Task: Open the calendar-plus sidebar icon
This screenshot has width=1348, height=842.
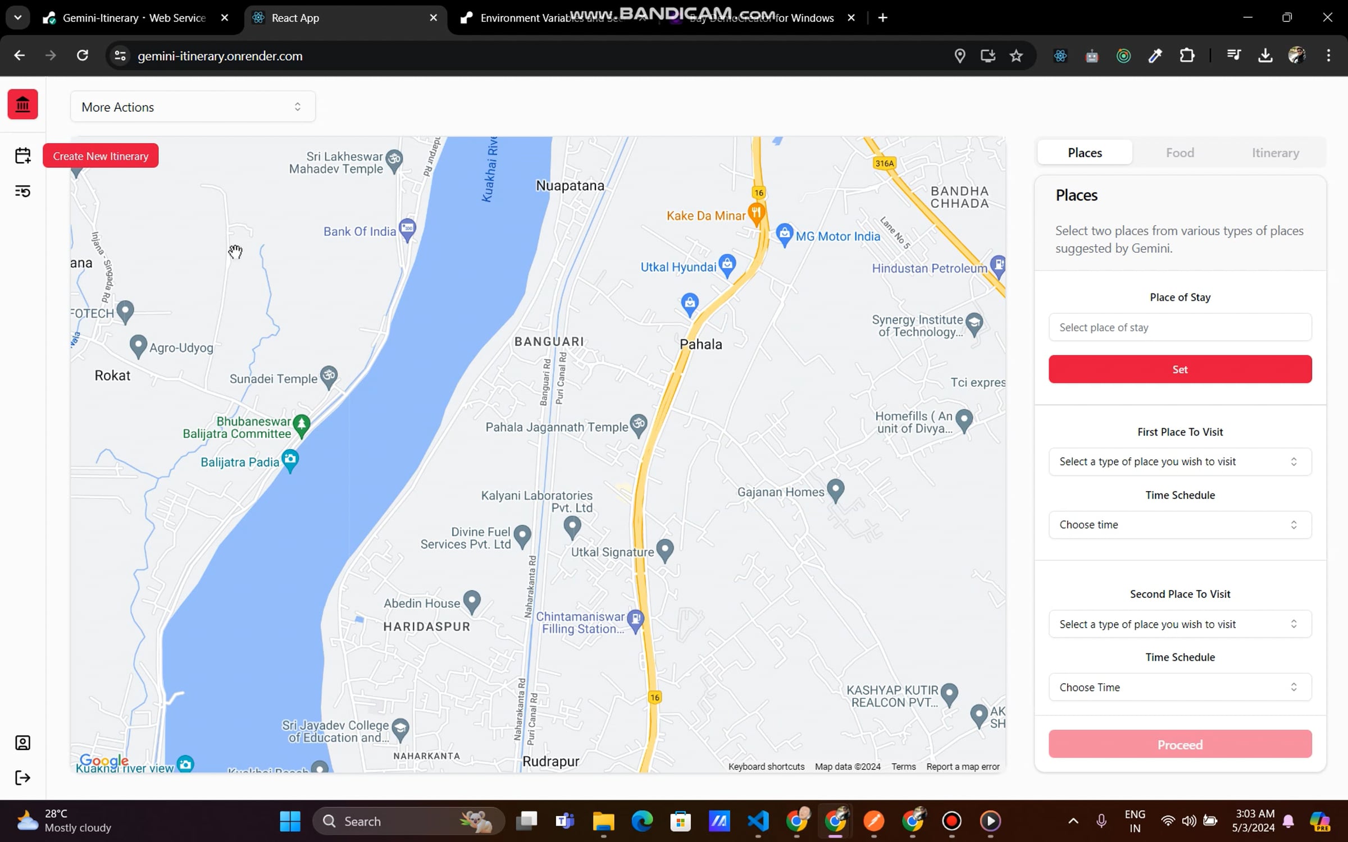Action: (x=22, y=155)
